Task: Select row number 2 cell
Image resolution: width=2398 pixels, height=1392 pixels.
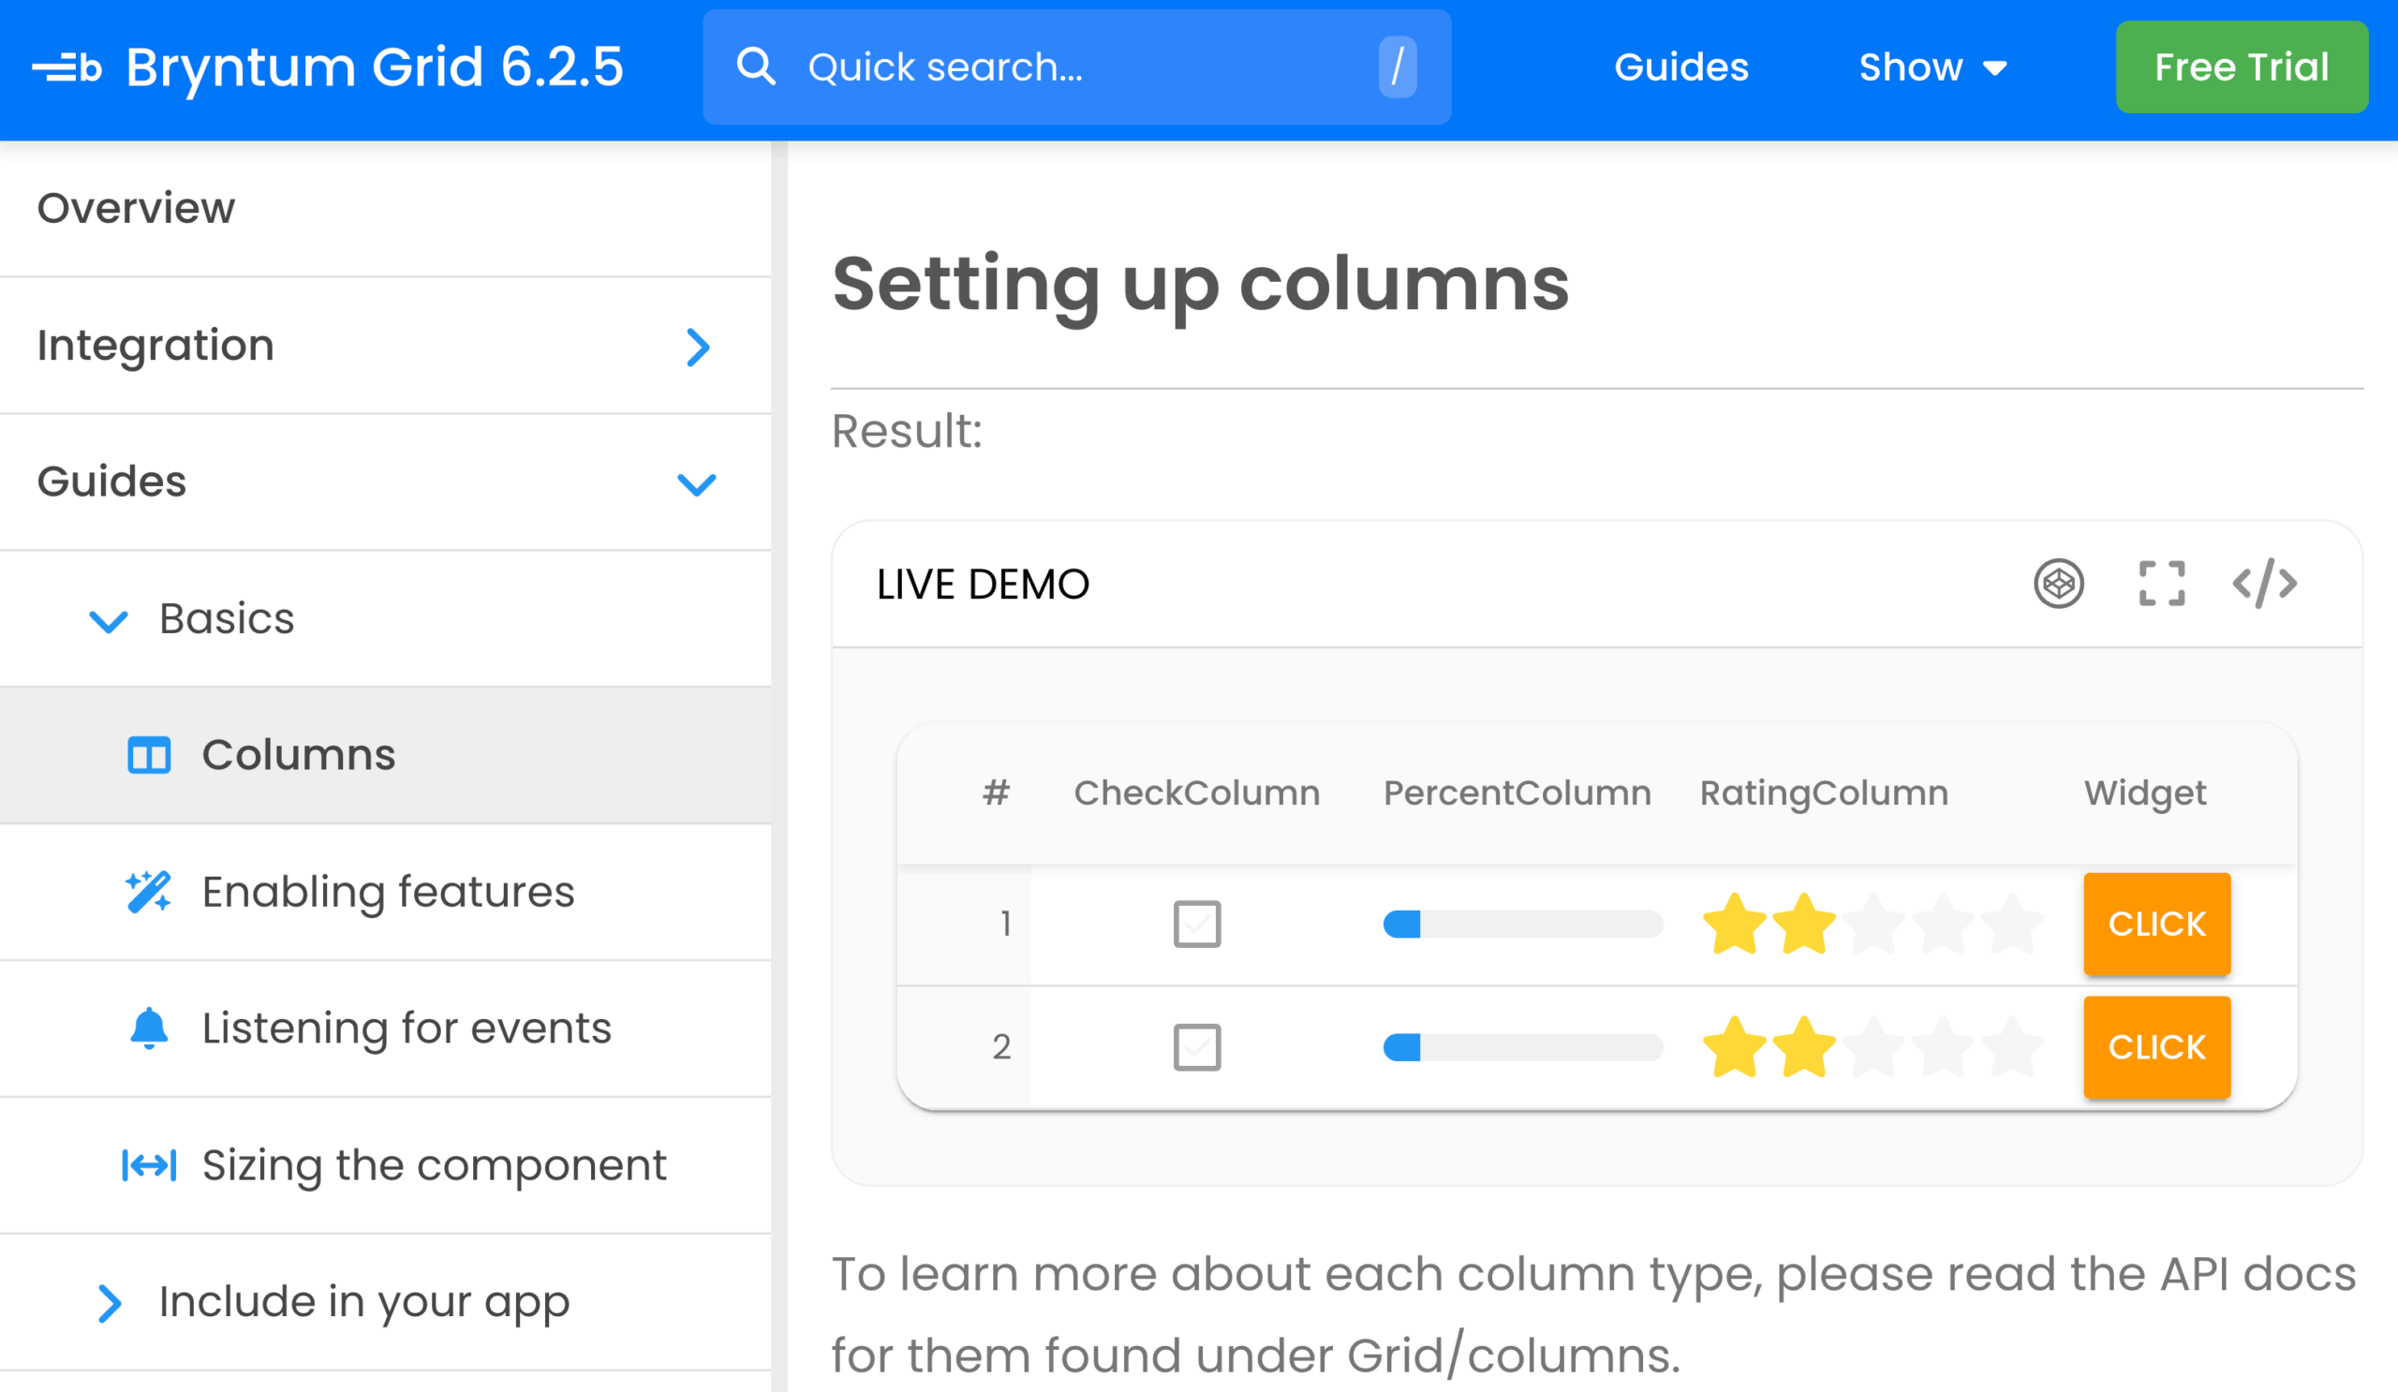Action: click(x=965, y=1047)
